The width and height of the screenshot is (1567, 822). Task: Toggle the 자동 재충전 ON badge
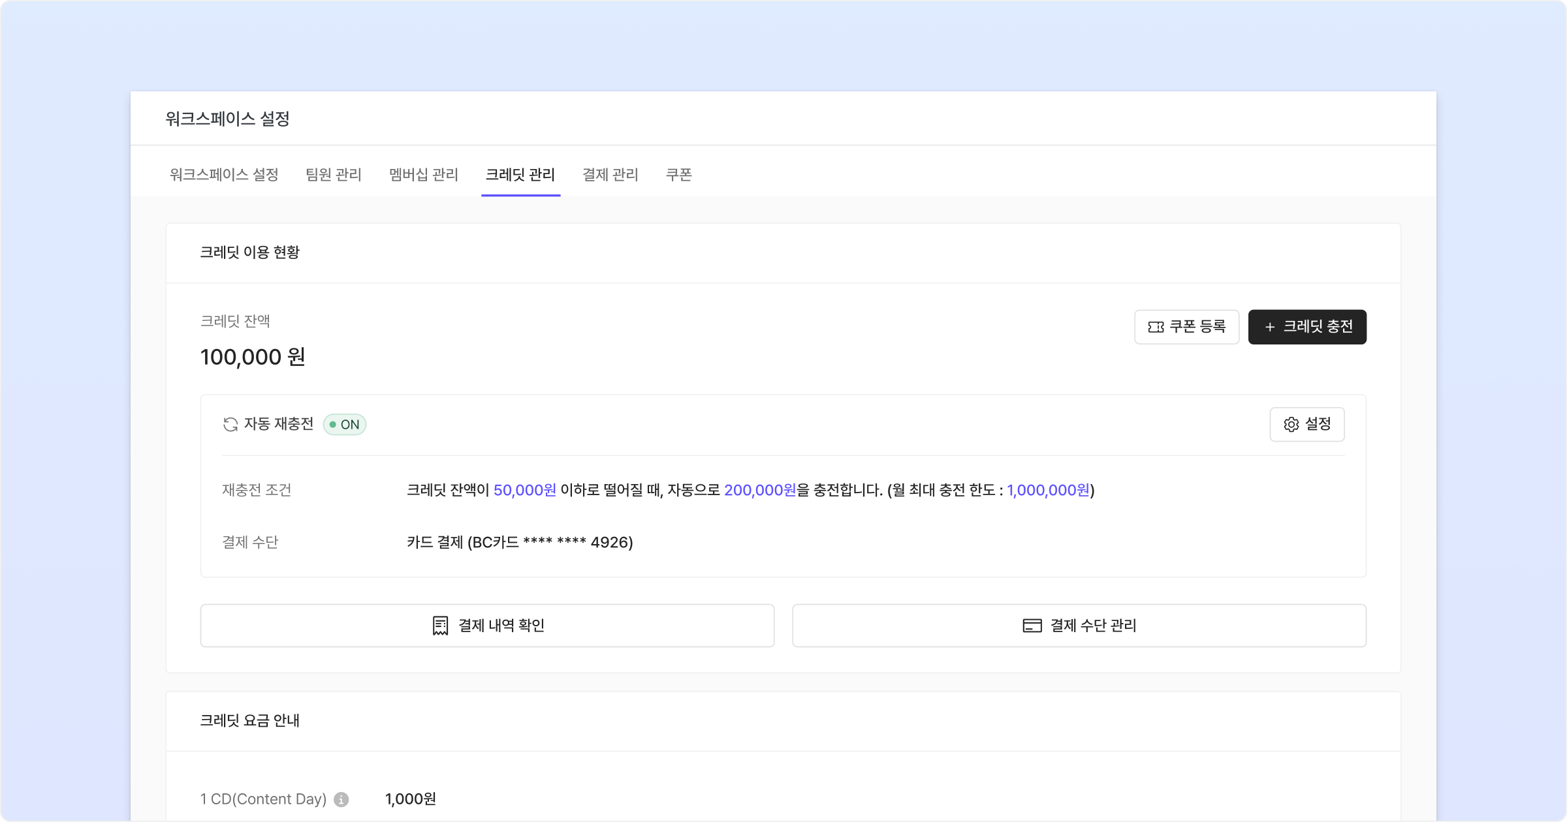click(345, 425)
